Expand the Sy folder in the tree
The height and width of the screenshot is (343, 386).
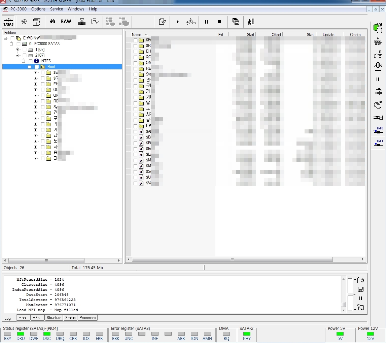(x=35, y=107)
